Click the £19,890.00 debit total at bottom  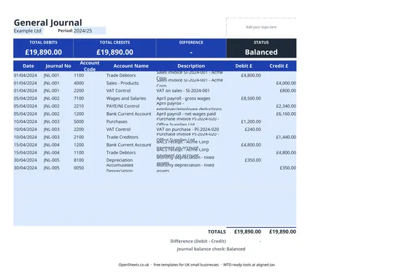click(247, 232)
